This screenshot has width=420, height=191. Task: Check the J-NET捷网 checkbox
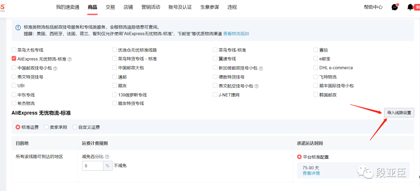click(215, 95)
